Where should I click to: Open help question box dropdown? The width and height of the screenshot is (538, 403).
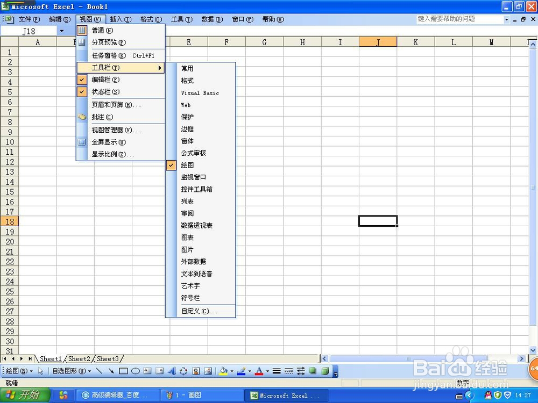click(x=506, y=19)
